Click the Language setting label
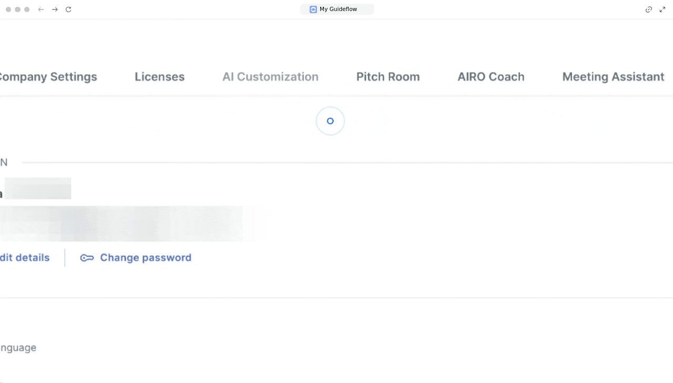The width and height of the screenshot is (673, 383). click(18, 348)
